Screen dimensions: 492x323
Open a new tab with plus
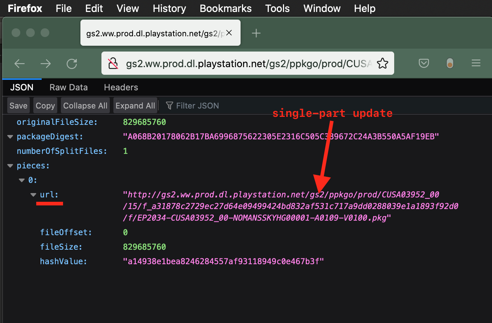256,33
